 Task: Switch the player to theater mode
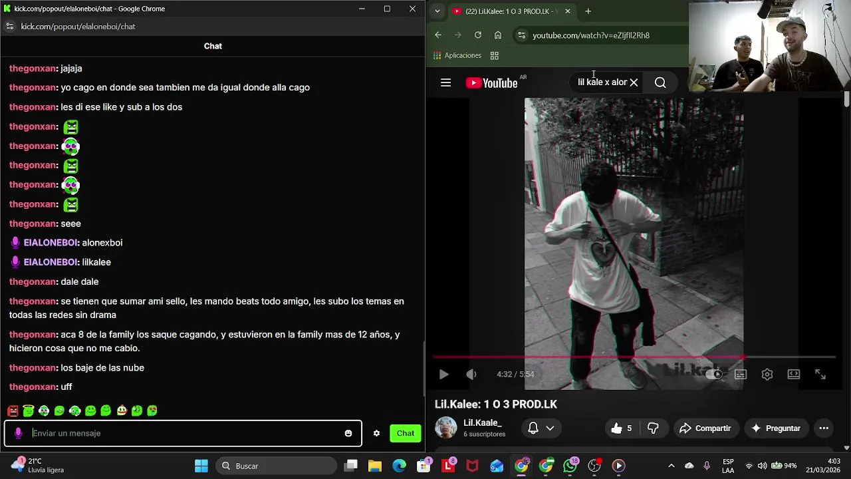(x=794, y=375)
